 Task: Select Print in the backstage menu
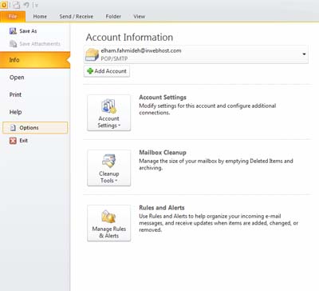point(15,94)
